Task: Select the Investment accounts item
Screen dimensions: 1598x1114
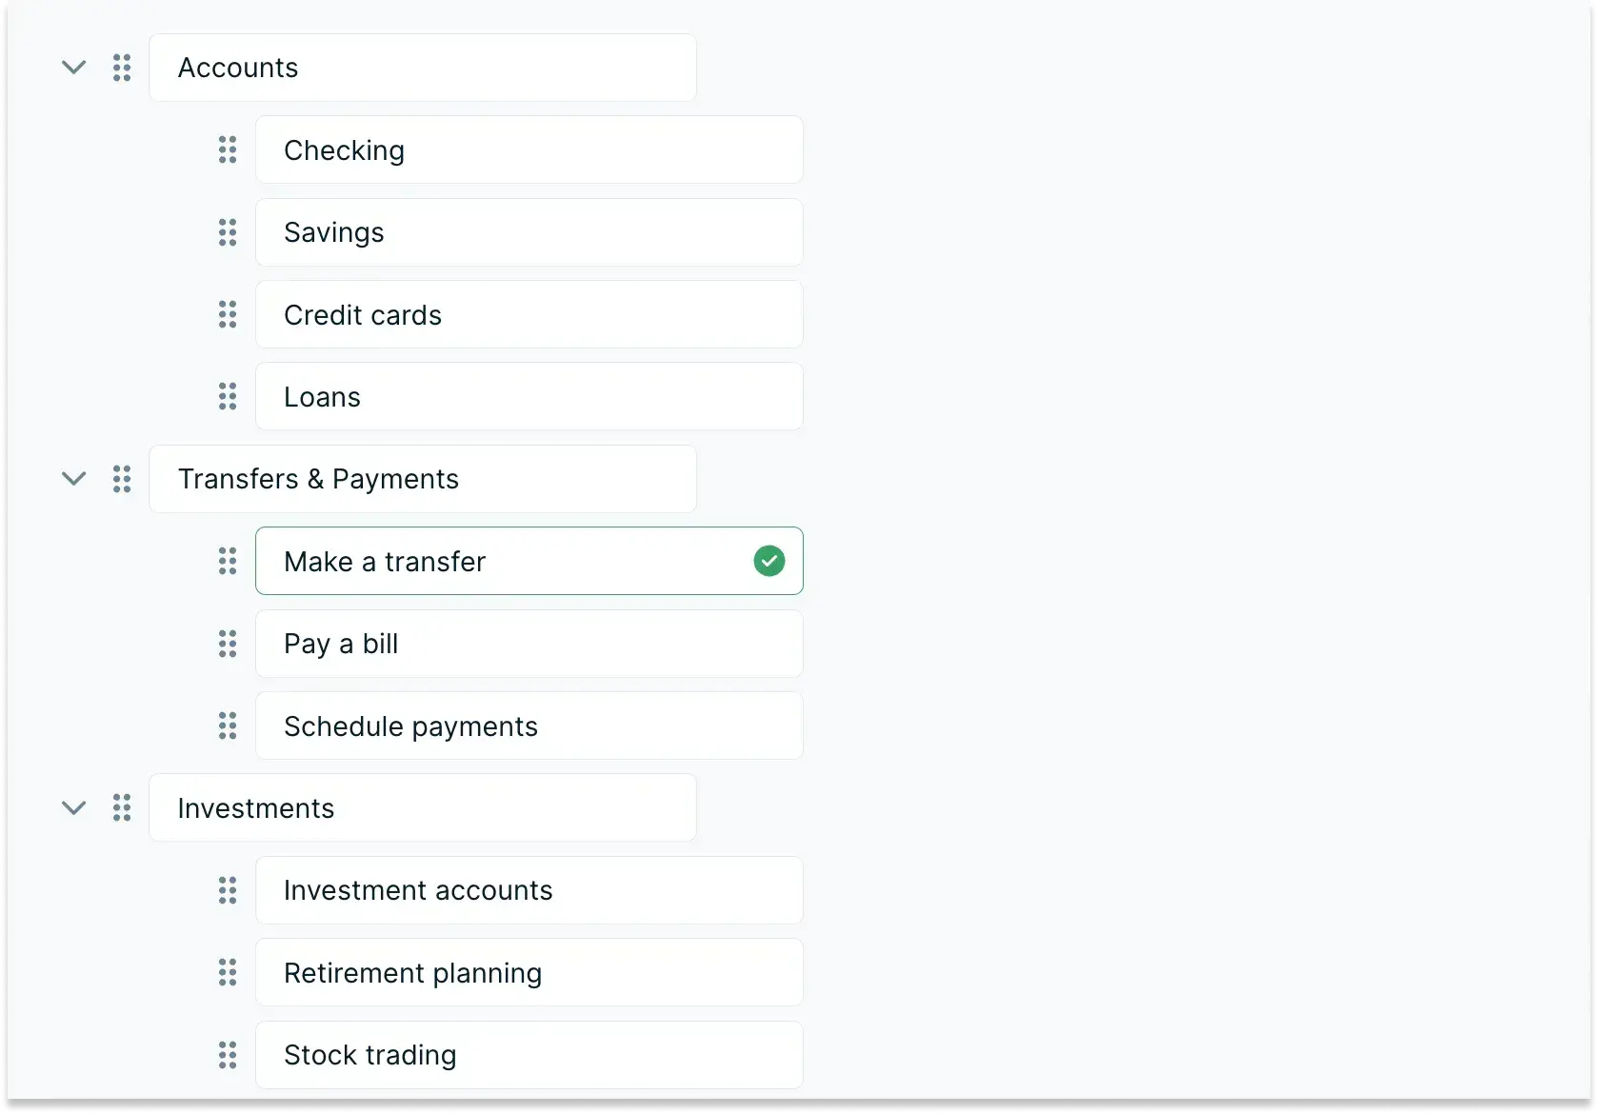Action: click(529, 890)
